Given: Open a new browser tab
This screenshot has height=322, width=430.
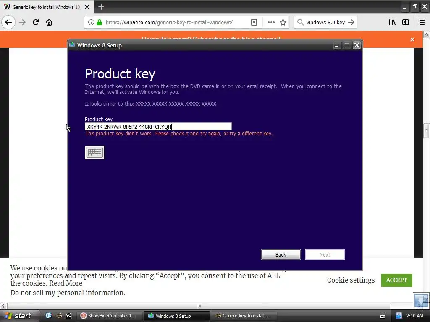Looking at the screenshot, I should 101,7.
